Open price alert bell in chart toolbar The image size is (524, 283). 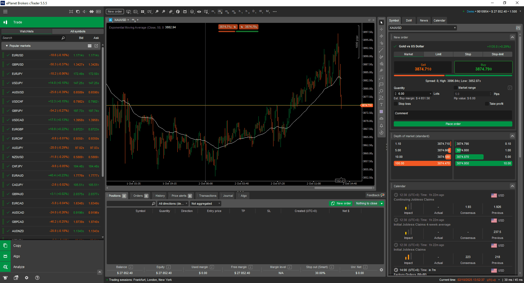381,126
